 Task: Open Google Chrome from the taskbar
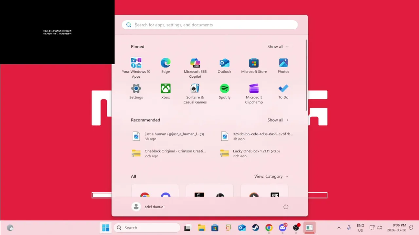click(269, 228)
